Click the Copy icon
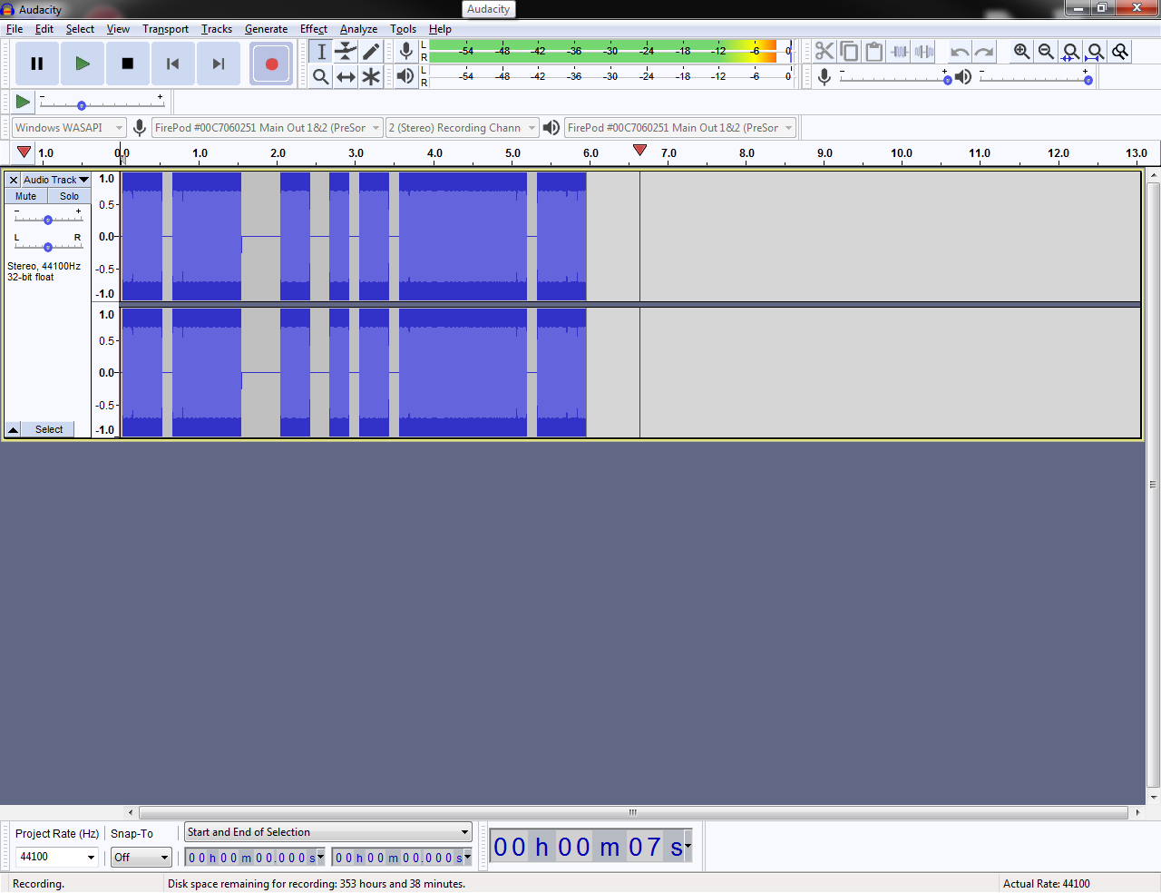Viewport: 1161px width, 893px height. tap(849, 51)
